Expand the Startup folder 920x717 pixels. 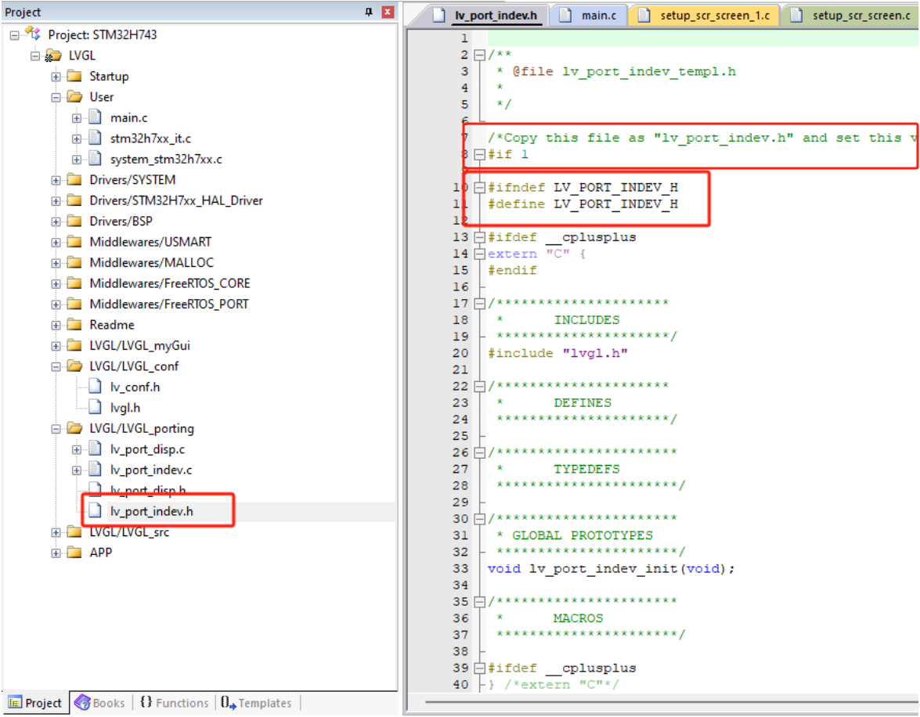point(56,77)
